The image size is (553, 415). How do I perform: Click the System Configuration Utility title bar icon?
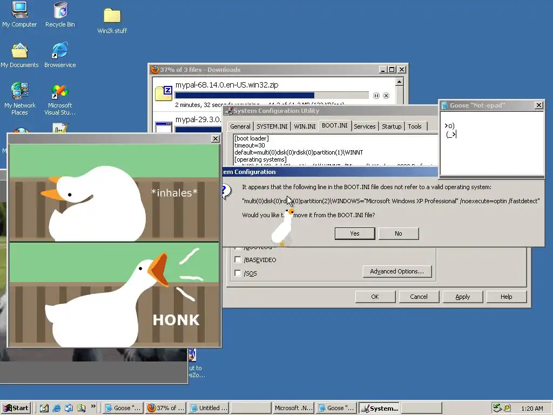coord(229,111)
